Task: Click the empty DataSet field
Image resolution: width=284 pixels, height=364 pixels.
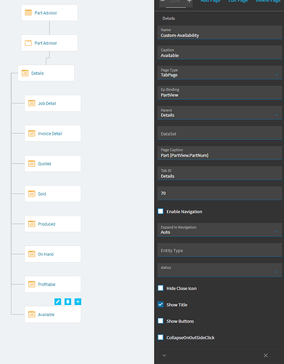Action: [219, 133]
